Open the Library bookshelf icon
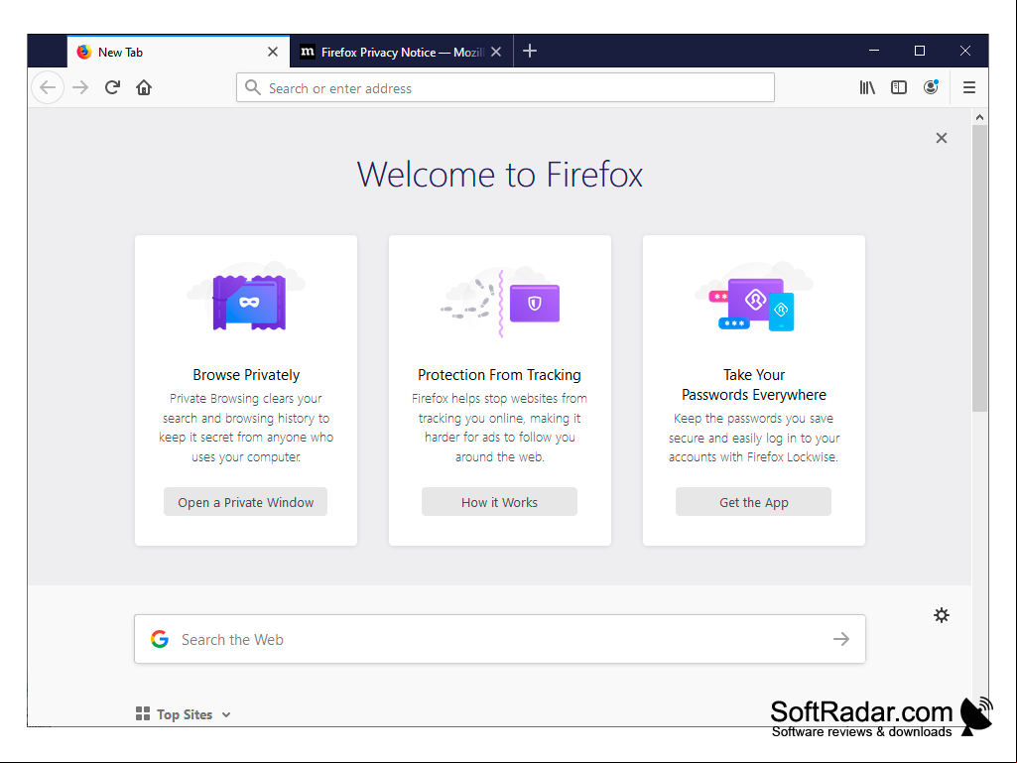The image size is (1017, 763). coord(867,87)
